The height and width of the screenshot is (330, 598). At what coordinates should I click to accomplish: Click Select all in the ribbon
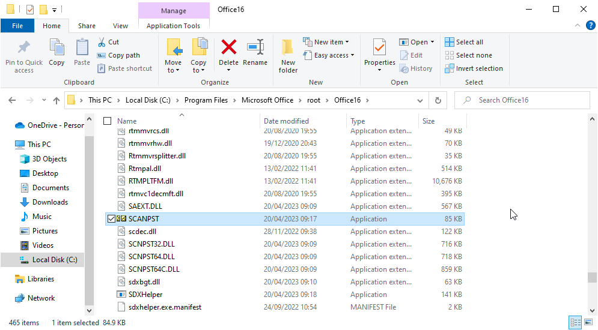click(x=464, y=42)
